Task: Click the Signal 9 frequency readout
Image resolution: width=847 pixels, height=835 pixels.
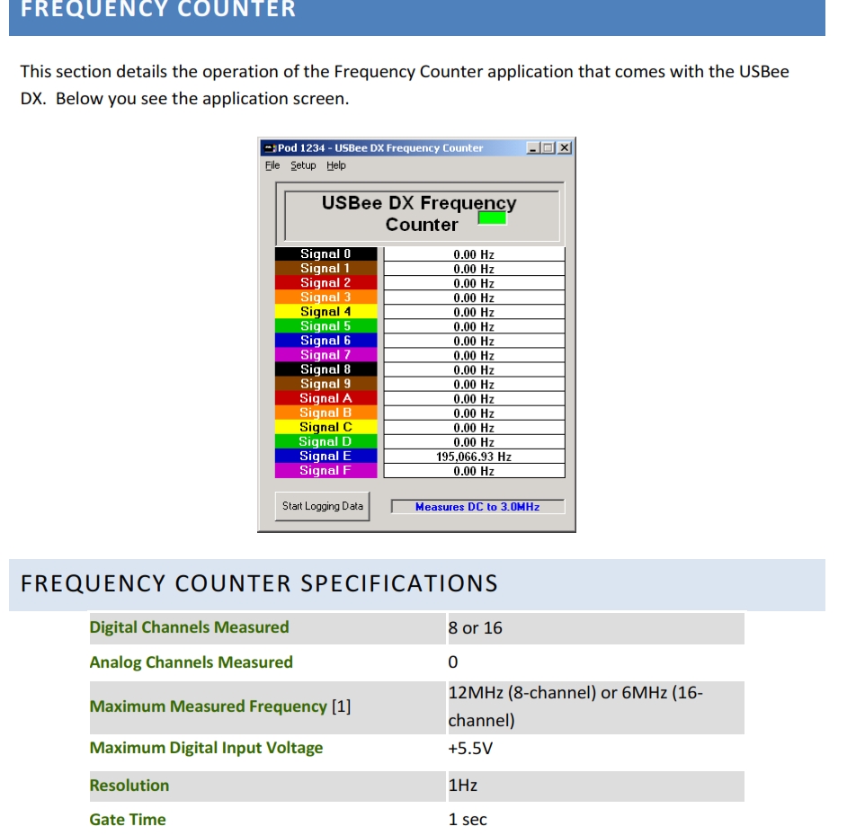Action: point(474,385)
